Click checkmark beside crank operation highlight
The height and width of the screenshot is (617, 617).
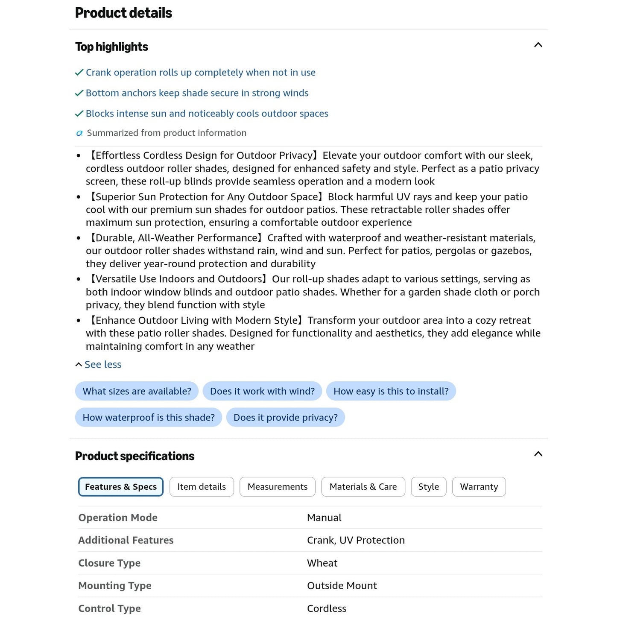click(x=79, y=73)
